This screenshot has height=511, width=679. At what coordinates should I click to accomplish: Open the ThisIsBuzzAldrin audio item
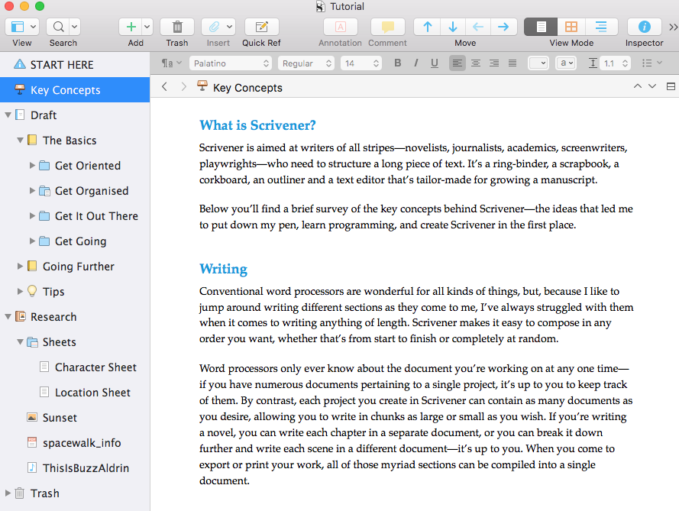(x=75, y=467)
